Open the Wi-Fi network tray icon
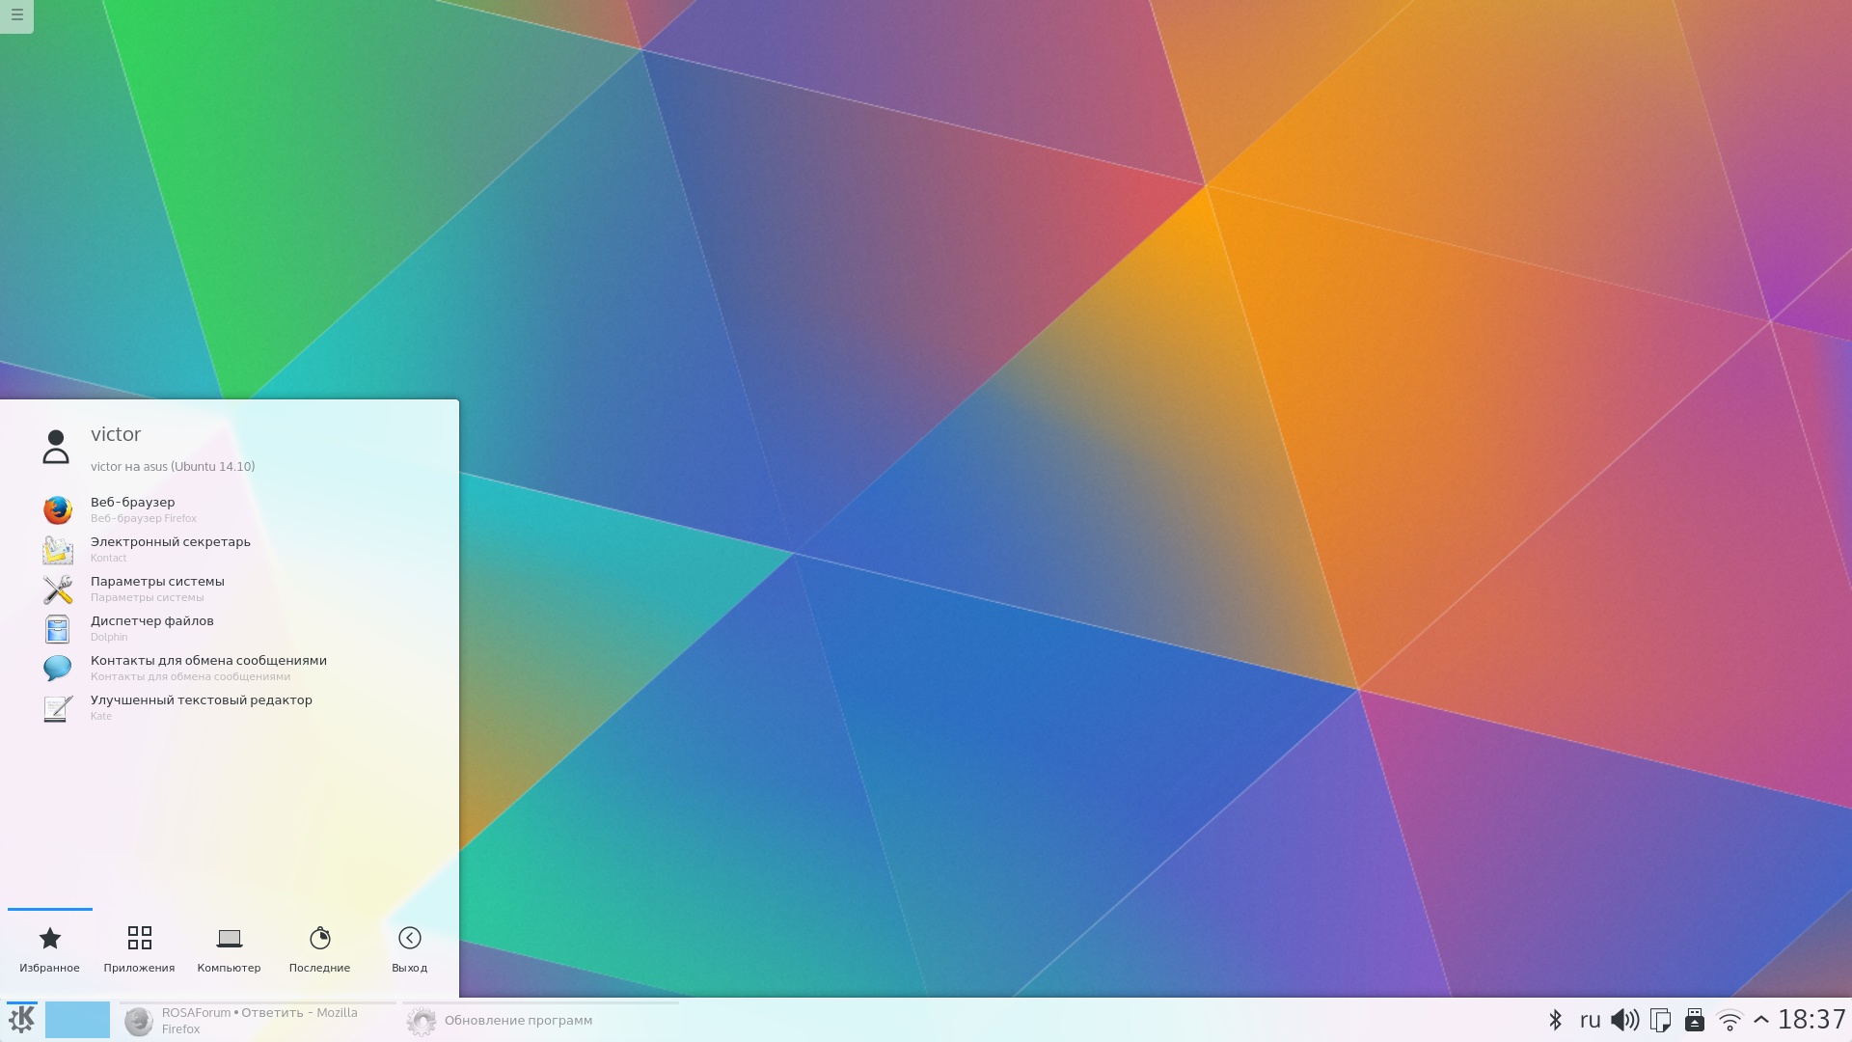Viewport: 1852px width, 1042px height. [x=1729, y=1020]
